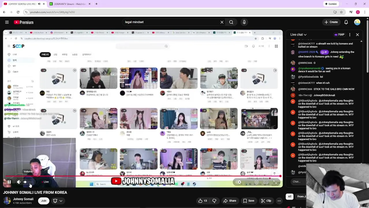Open Chrome media controls icon
The image size is (369, 208).
coord(351,12)
